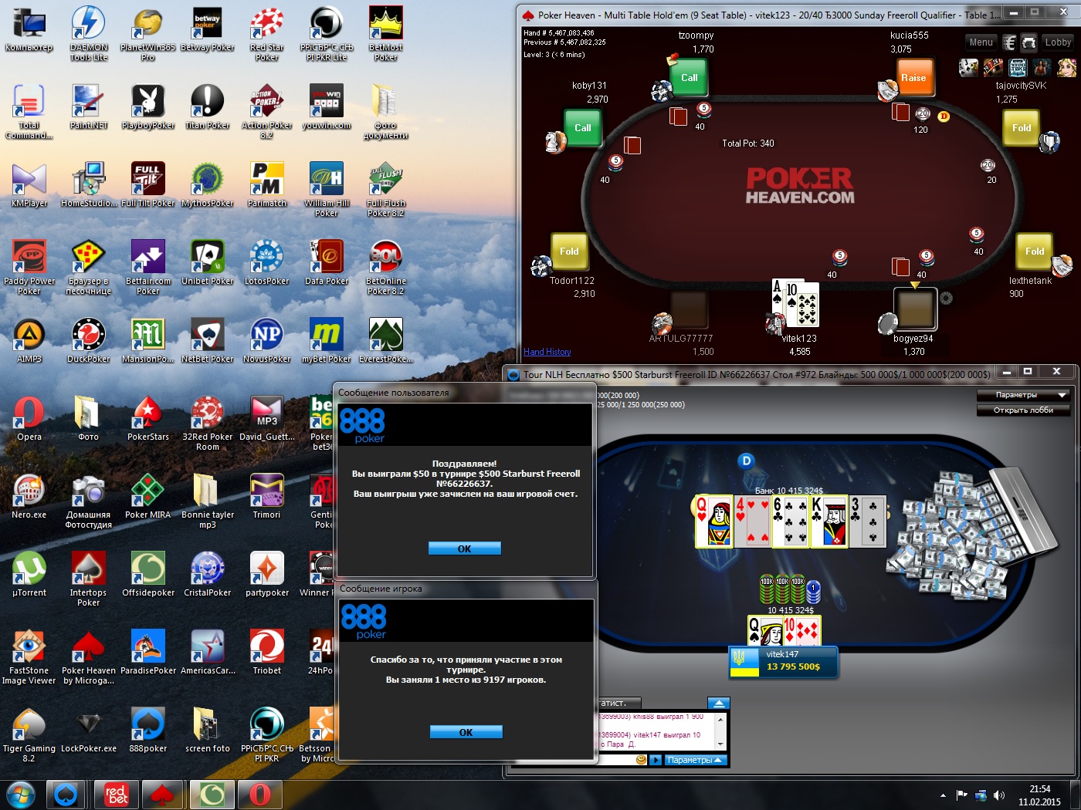Image resolution: width=1081 pixels, height=810 pixels.
Task: Open the PlayboyPoker desktop icon
Action: point(148,107)
